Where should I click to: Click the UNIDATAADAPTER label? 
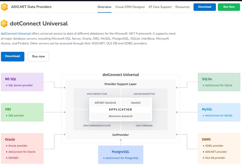click(144, 94)
